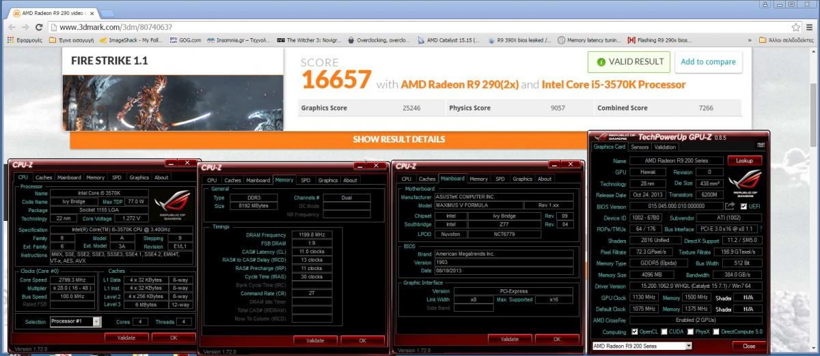Viewport: 820px width, 356px height.
Task: Open SPD tab in CPU-Z Memory window
Action: pos(305,180)
